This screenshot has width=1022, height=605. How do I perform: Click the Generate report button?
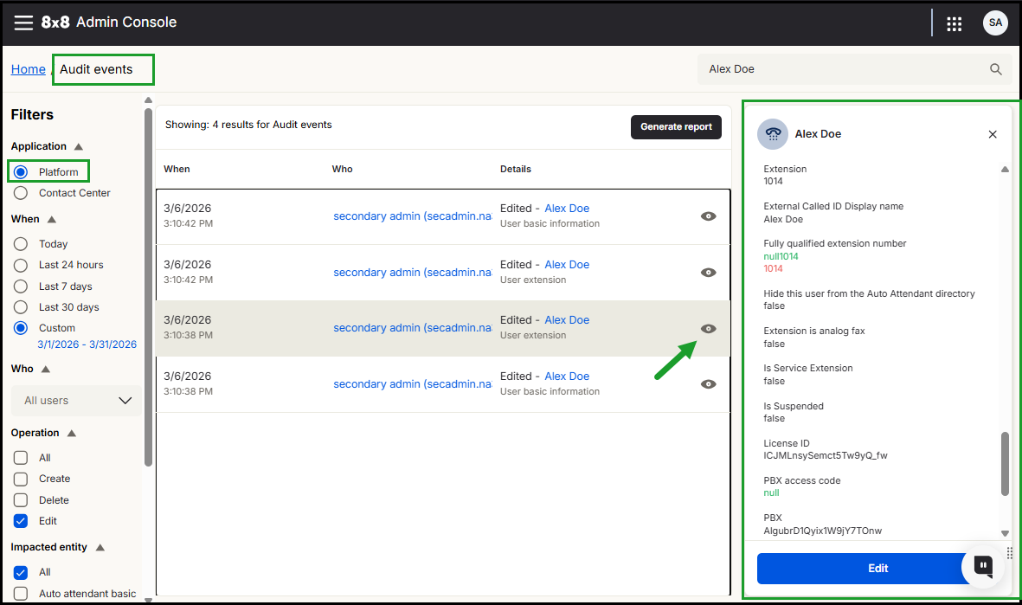point(676,127)
